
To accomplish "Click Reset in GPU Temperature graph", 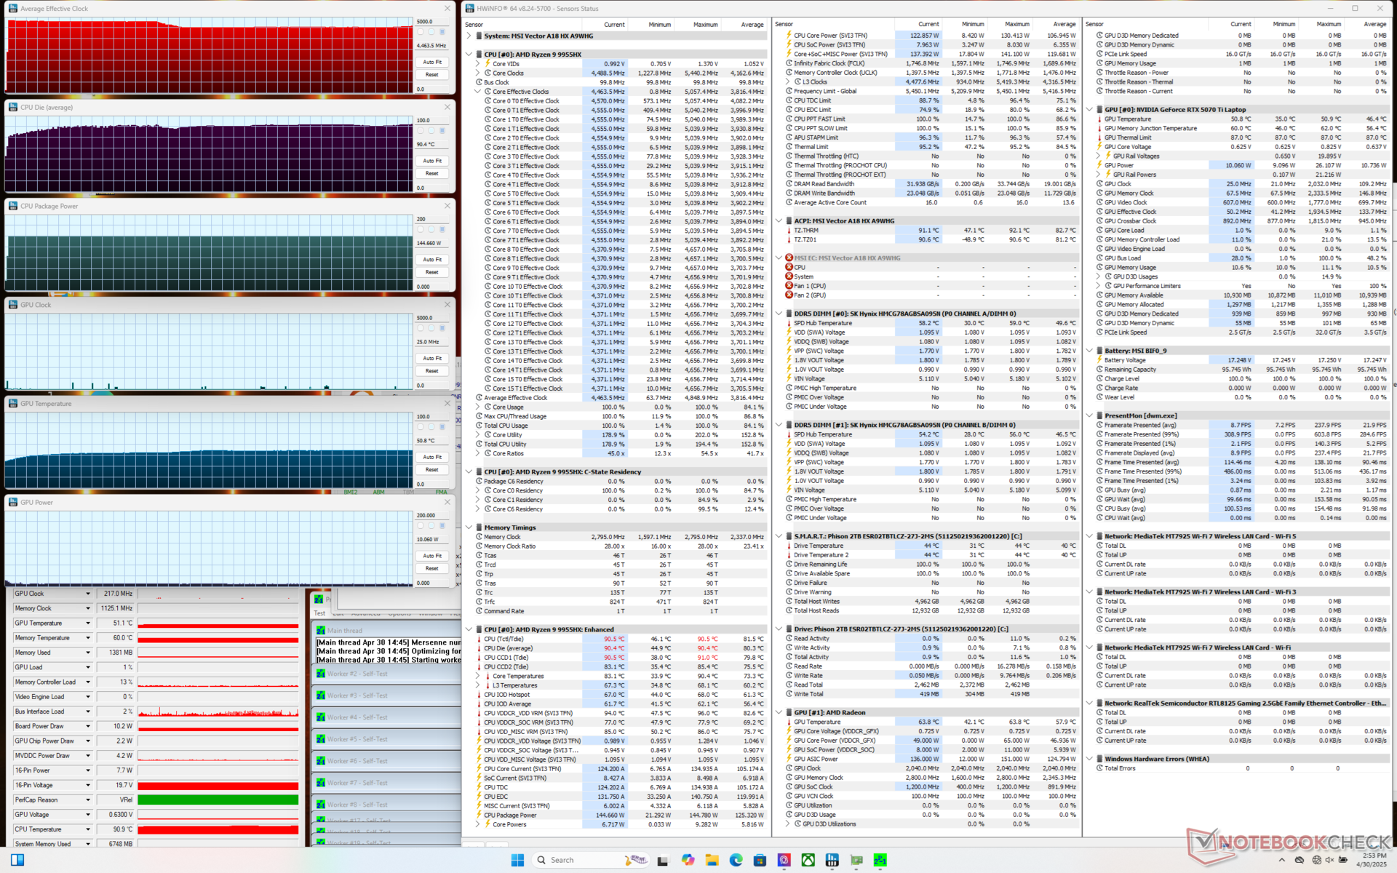I will click(432, 470).
